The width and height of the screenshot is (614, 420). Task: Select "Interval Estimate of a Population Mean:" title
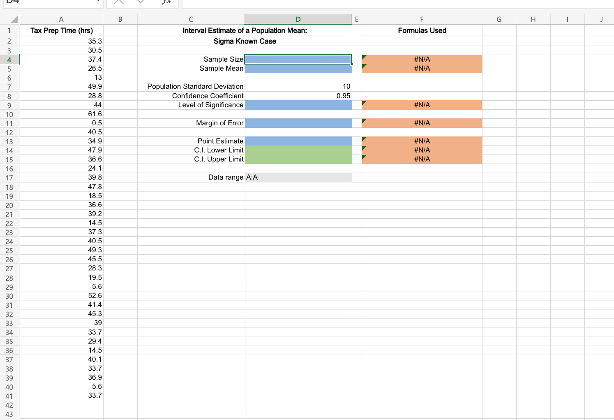click(x=245, y=30)
